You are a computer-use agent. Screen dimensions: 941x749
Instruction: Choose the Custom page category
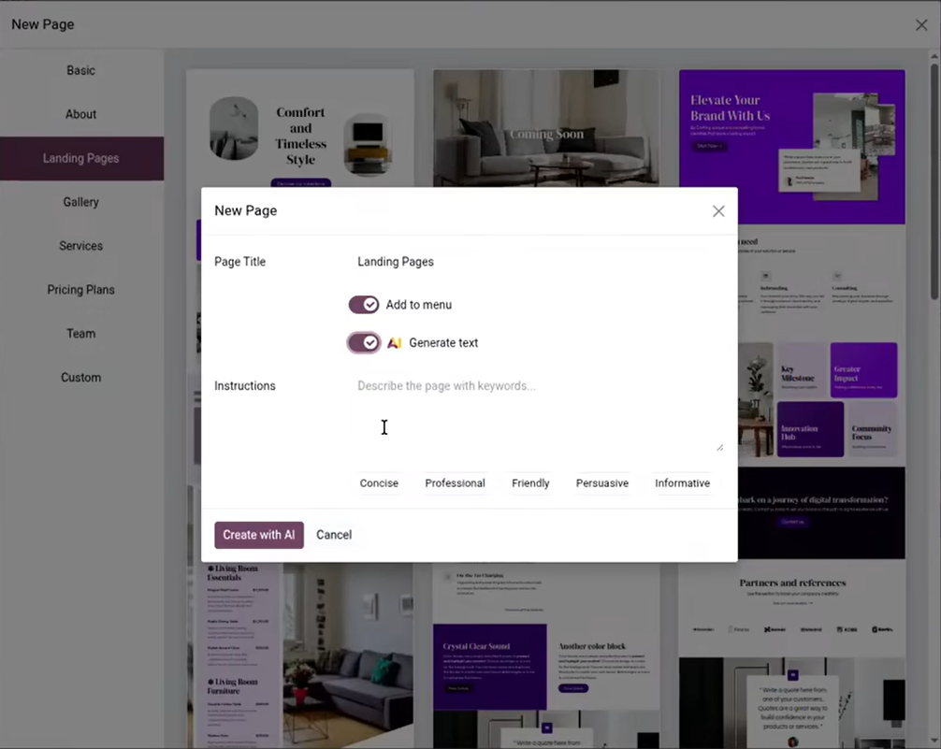80,377
